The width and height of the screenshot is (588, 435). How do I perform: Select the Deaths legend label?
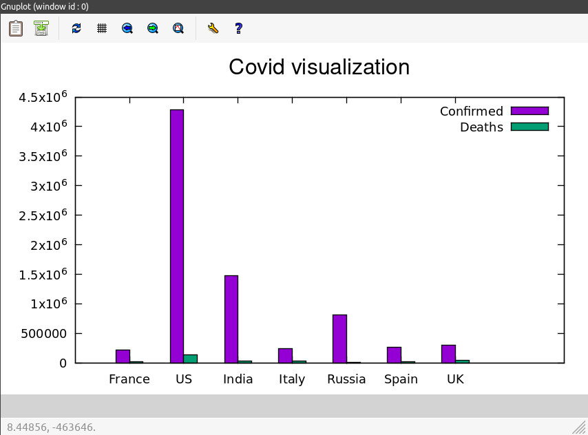pos(482,127)
